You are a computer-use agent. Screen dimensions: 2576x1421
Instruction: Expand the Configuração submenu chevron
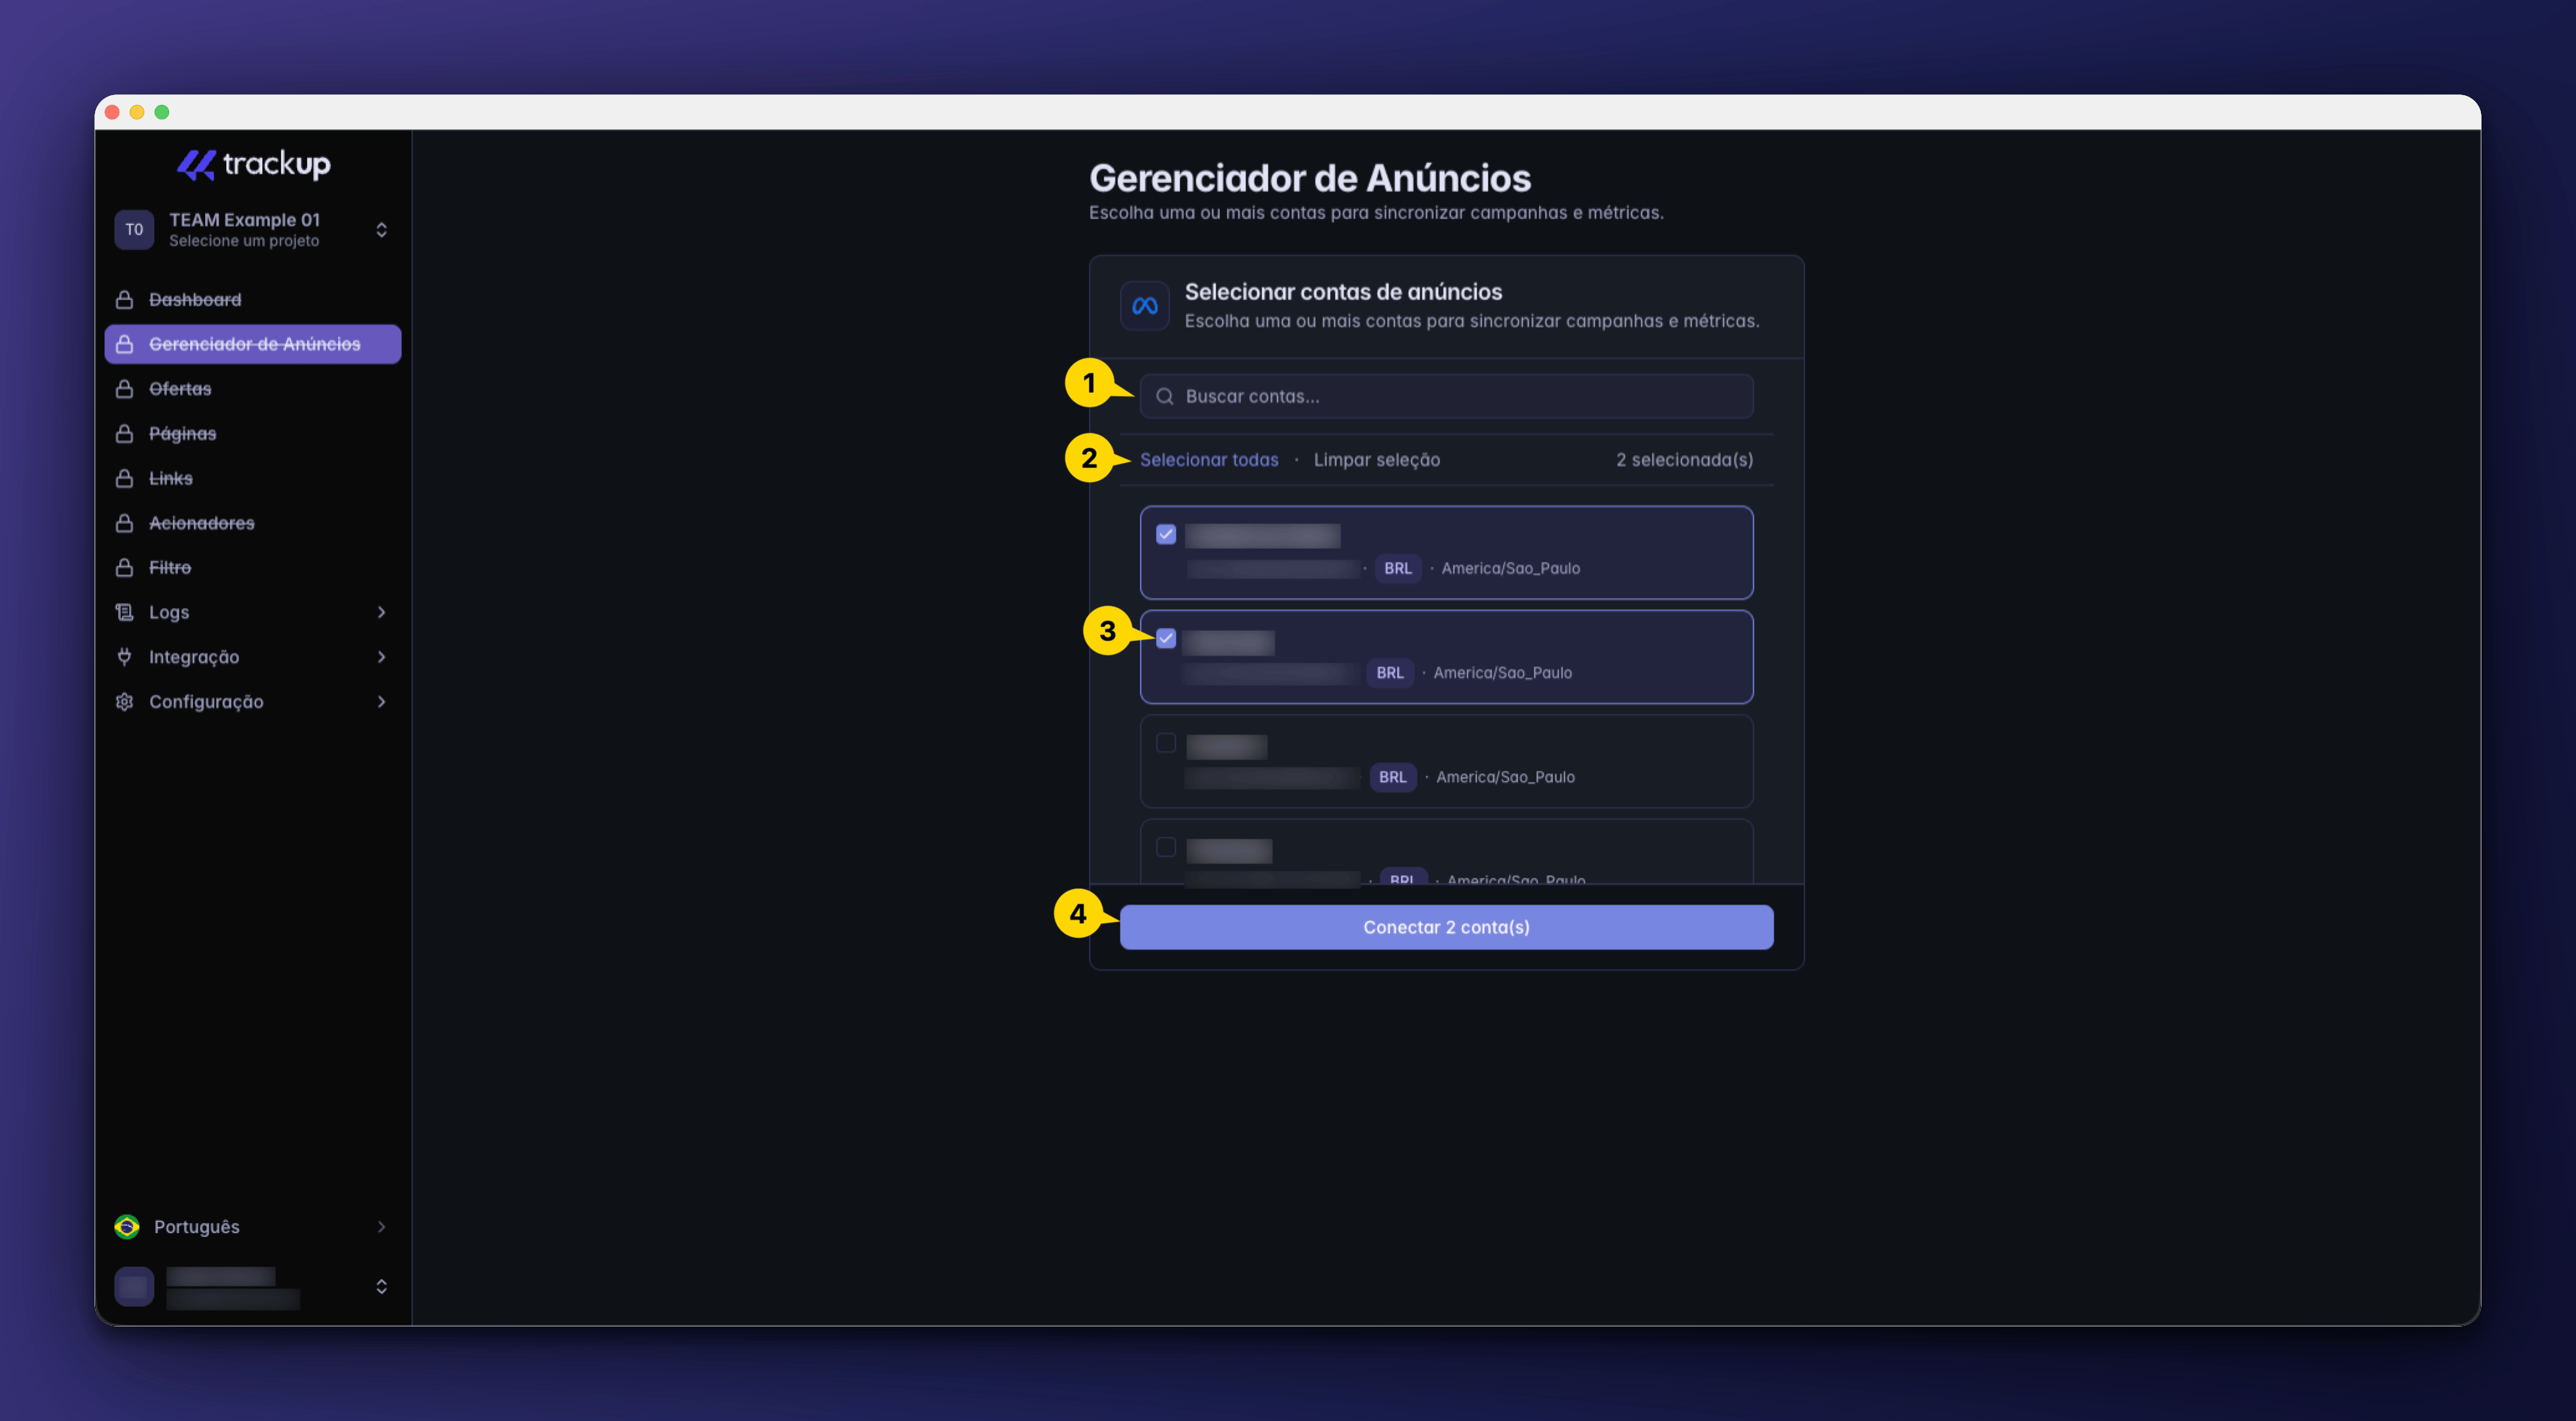[x=381, y=701]
